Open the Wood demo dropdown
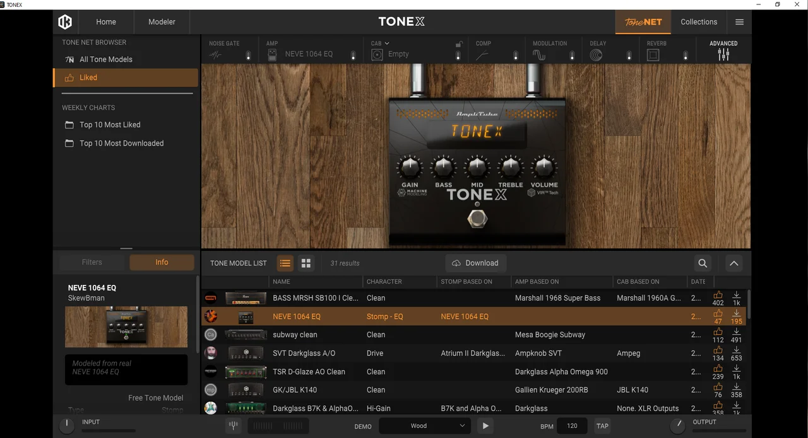The width and height of the screenshot is (808, 438). click(424, 426)
